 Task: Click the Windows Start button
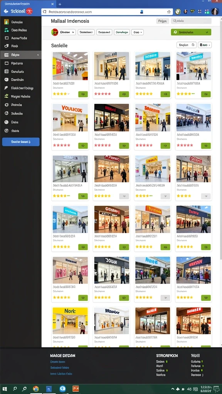[x=5, y=389]
